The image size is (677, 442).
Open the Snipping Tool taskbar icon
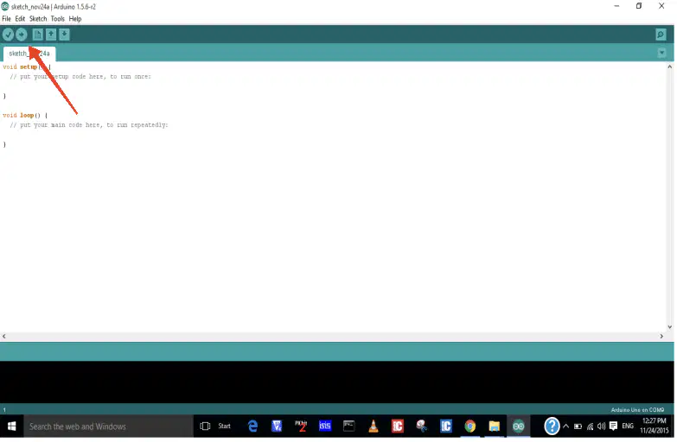coord(422,426)
